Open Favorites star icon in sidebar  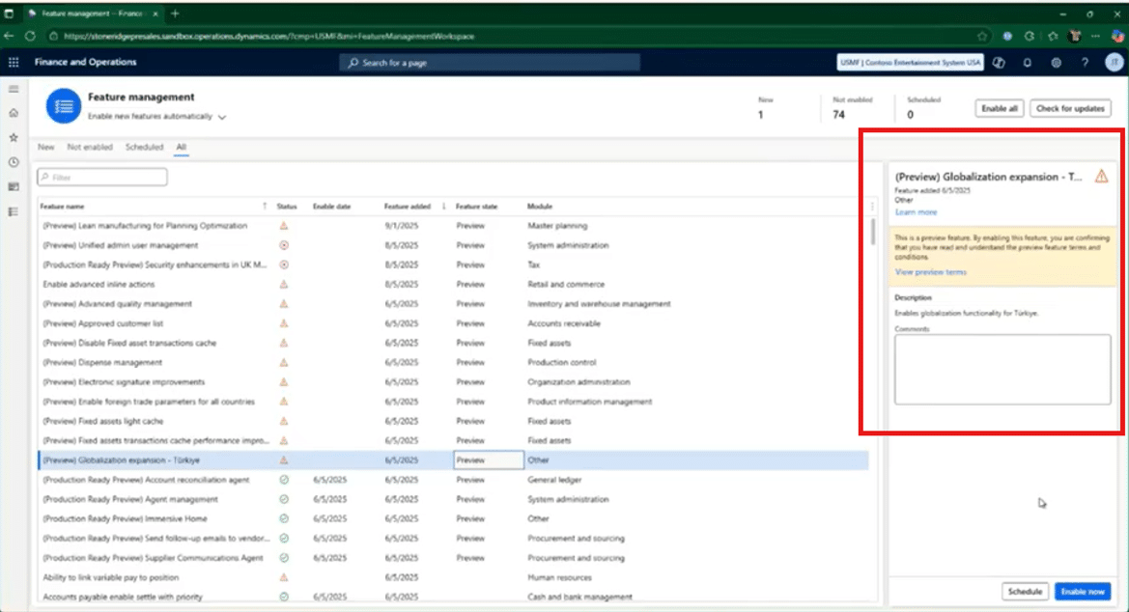(14, 138)
